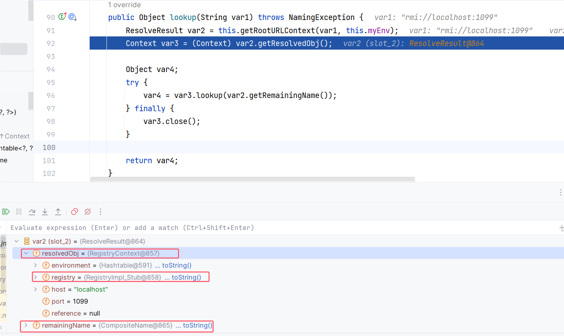Click the Resume Program debugger button
564x336 pixels.
6,212
